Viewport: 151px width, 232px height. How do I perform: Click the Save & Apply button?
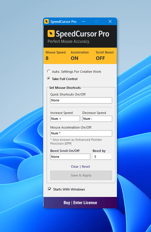tap(81, 175)
